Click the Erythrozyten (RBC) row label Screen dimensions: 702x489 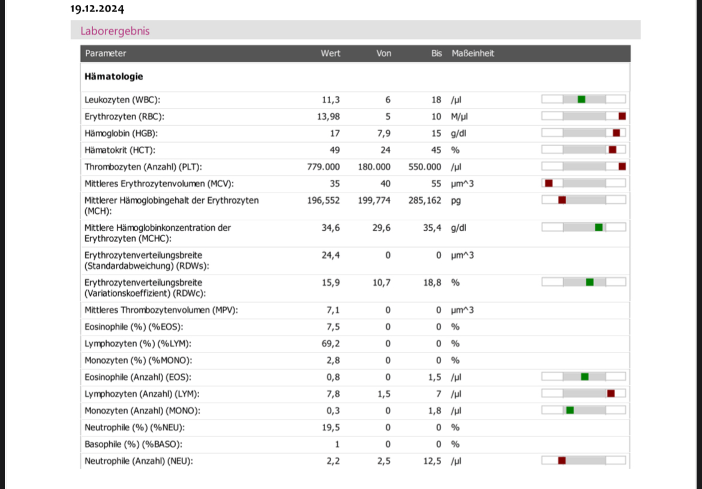[x=124, y=117]
